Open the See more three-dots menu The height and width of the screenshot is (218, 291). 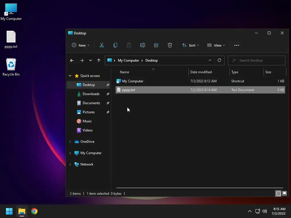click(x=237, y=45)
